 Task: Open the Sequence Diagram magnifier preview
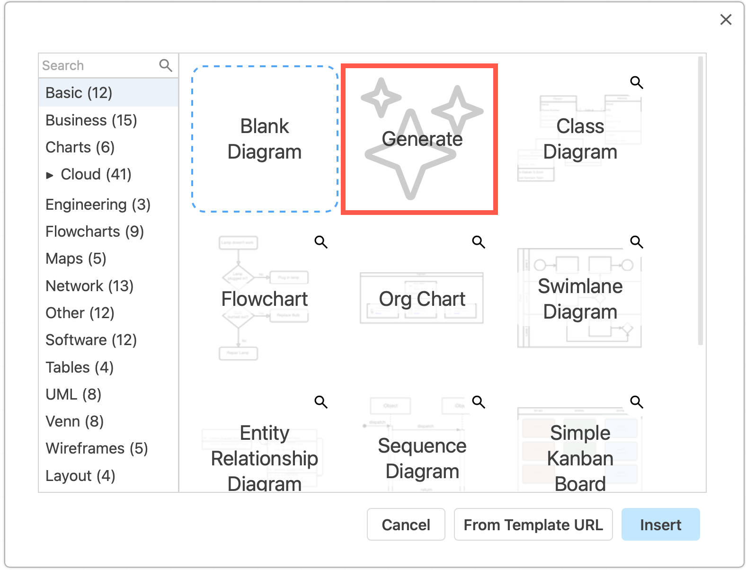coord(479,402)
